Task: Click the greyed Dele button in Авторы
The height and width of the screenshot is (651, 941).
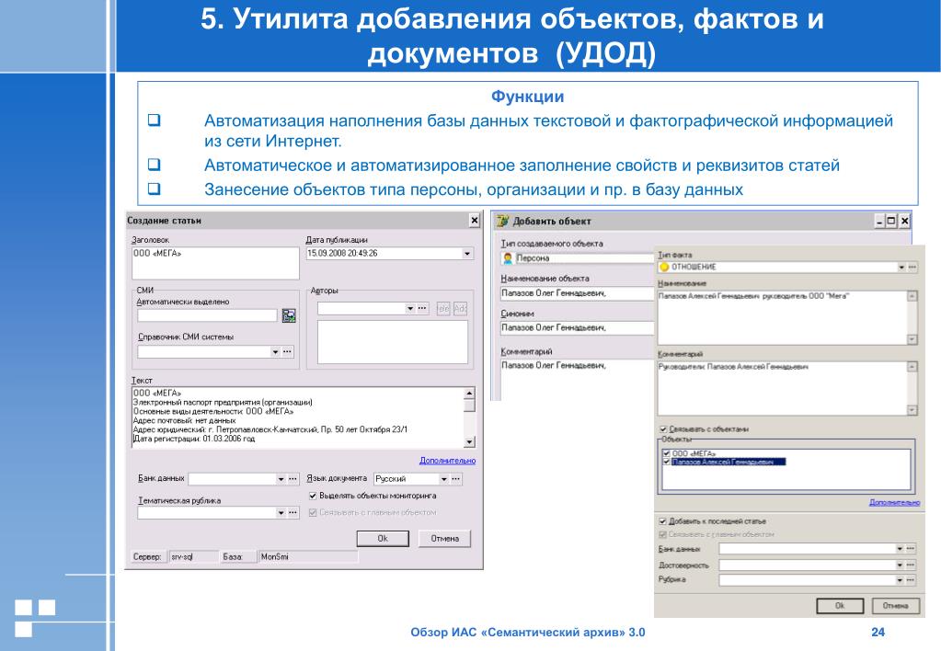Action: [x=442, y=308]
